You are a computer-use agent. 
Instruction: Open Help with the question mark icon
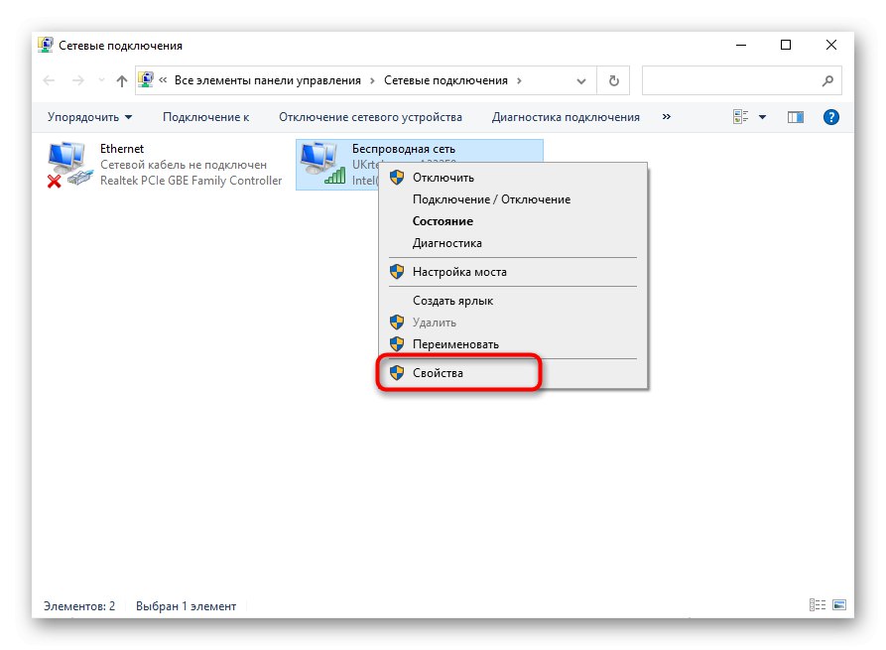[x=830, y=117]
